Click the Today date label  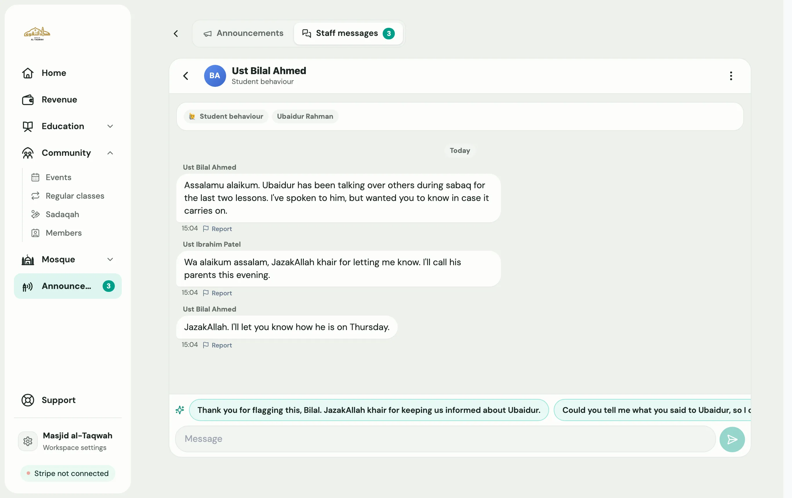click(460, 151)
